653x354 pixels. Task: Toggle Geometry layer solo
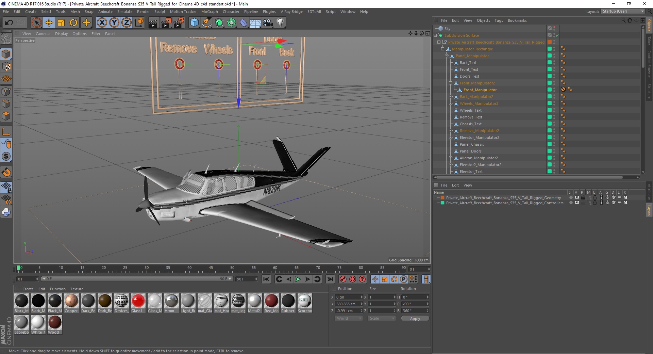pyautogui.click(x=571, y=197)
